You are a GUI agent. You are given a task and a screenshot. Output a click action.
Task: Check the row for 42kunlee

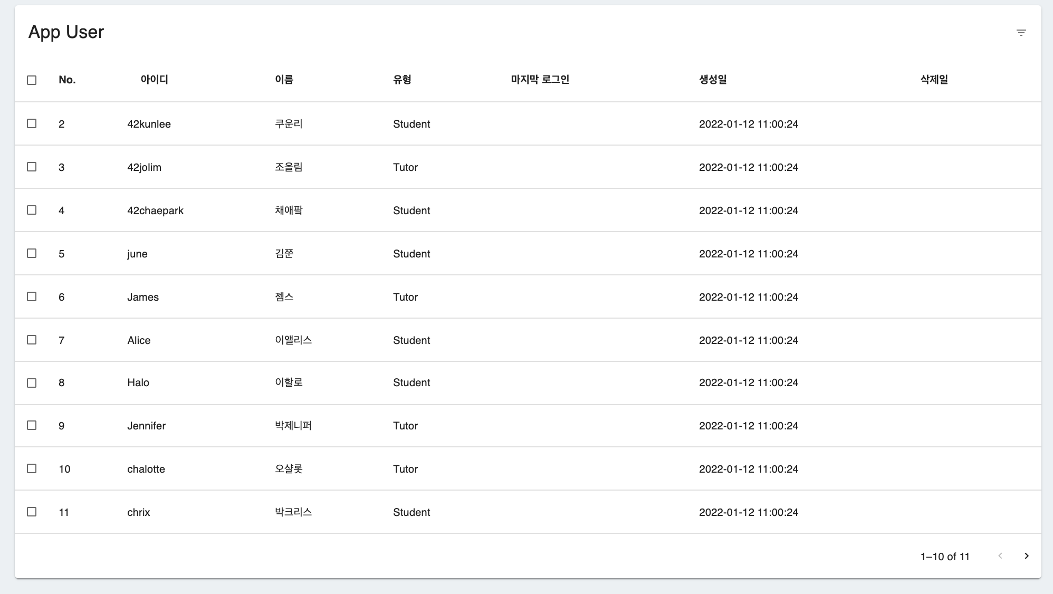click(32, 123)
